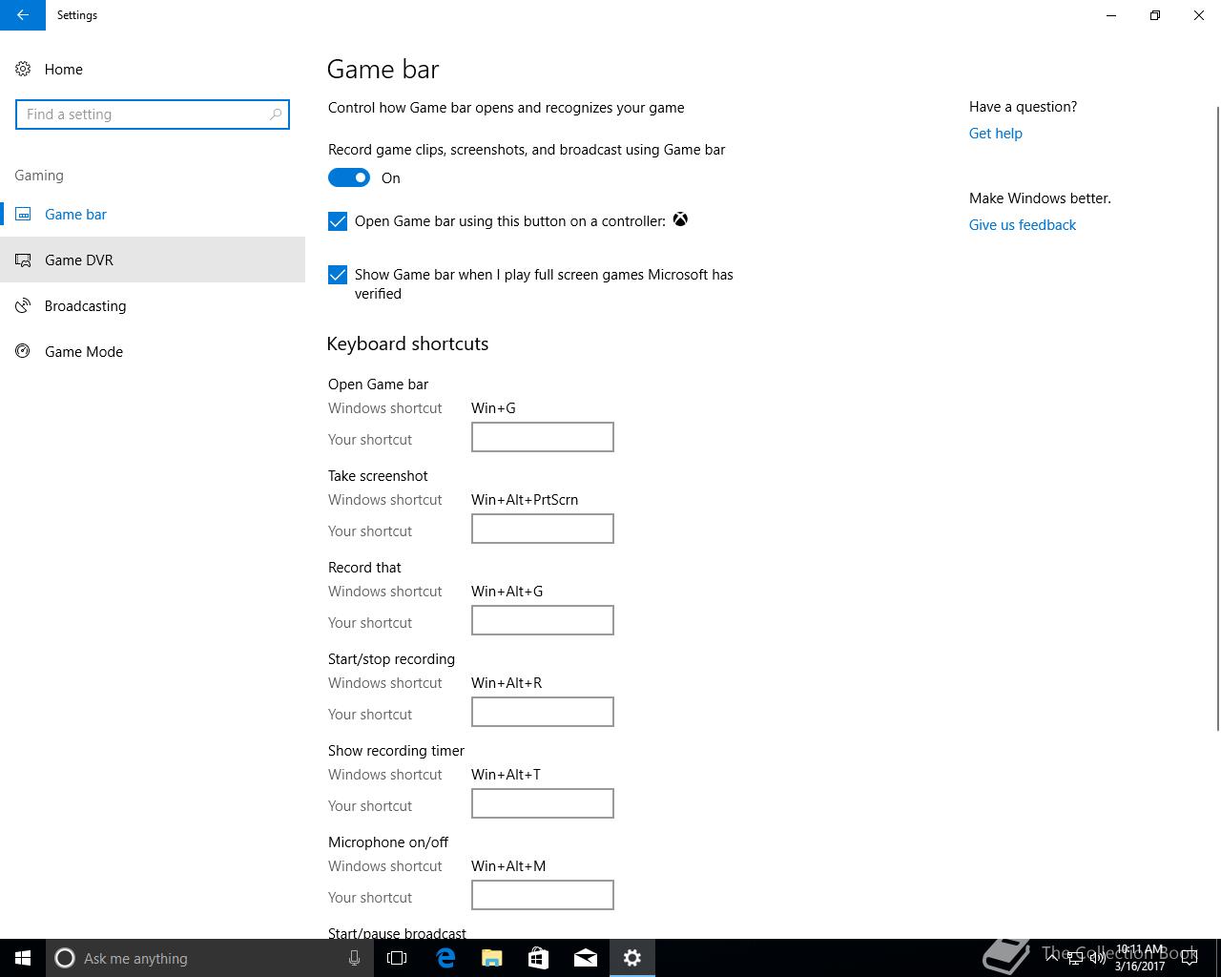This screenshot has width=1221, height=977.
Task: Open the Game bar sidebar icon
Action: tap(24, 215)
